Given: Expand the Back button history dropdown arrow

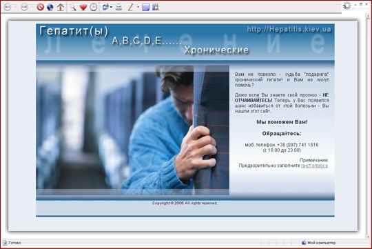Looking at the screenshot, I should 15,7.
